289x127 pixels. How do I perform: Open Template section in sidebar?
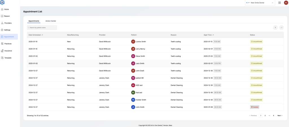pyautogui.click(x=8, y=58)
